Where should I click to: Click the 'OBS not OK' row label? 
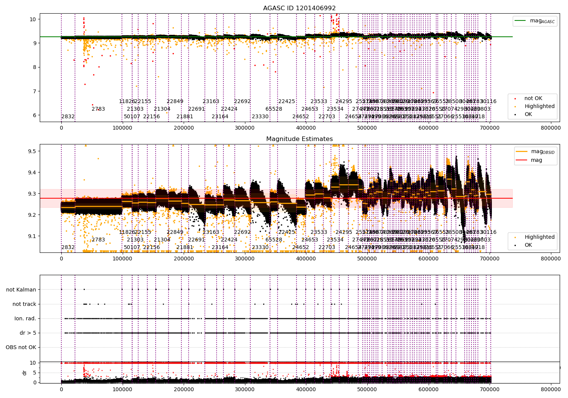coord(21,347)
